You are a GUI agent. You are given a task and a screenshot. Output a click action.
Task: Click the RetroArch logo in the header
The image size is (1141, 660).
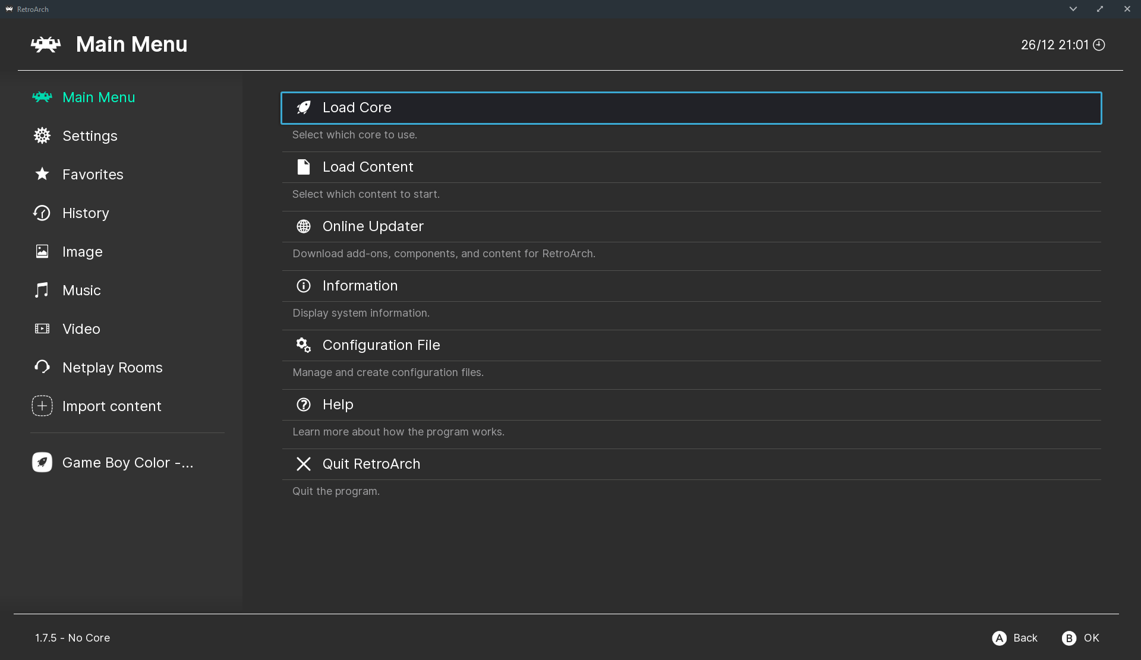coord(45,44)
